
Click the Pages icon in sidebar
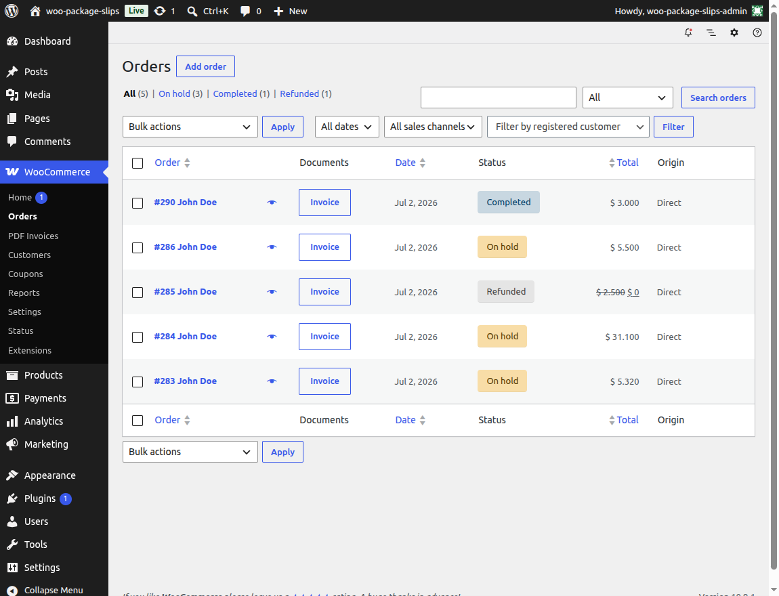point(12,119)
